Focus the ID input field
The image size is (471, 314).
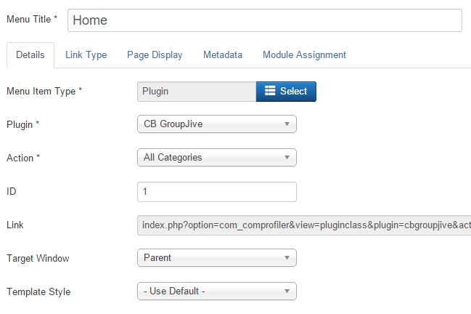(x=217, y=192)
